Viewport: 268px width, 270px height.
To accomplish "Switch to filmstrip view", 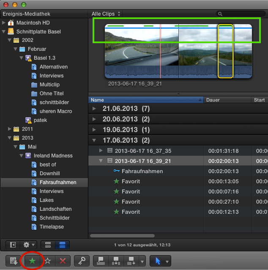I will click(48, 245).
